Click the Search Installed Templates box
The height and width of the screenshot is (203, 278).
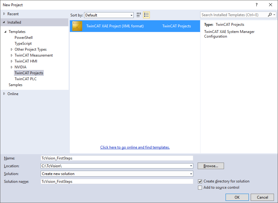234,15
